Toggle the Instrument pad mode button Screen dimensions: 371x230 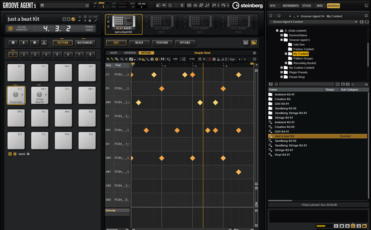[x=85, y=43]
